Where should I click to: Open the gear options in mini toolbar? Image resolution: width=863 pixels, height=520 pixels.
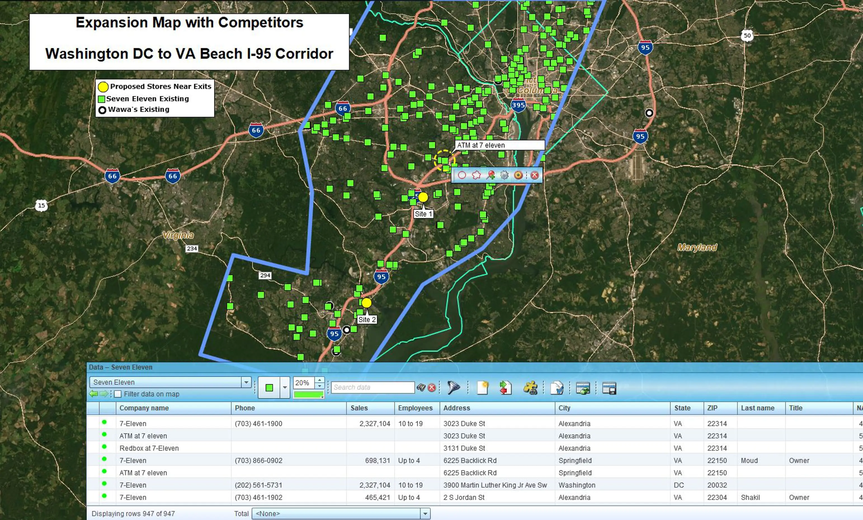click(504, 175)
